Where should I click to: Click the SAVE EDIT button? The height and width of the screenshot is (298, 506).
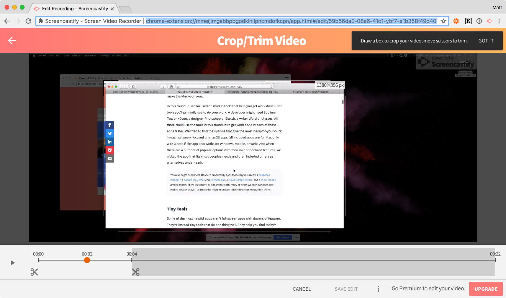(346, 289)
